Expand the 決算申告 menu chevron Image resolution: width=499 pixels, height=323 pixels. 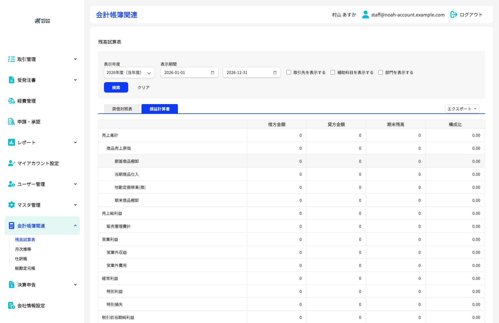pos(75,285)
